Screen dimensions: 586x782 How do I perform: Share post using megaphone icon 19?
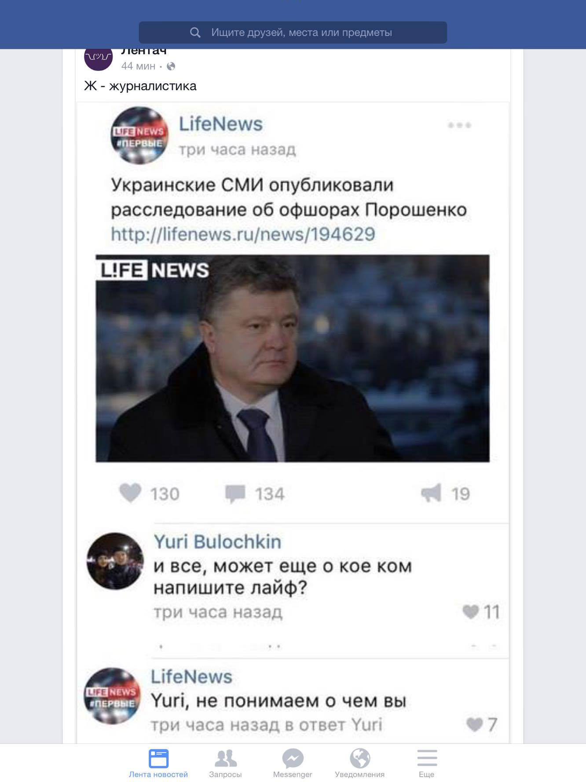(431, 493)
